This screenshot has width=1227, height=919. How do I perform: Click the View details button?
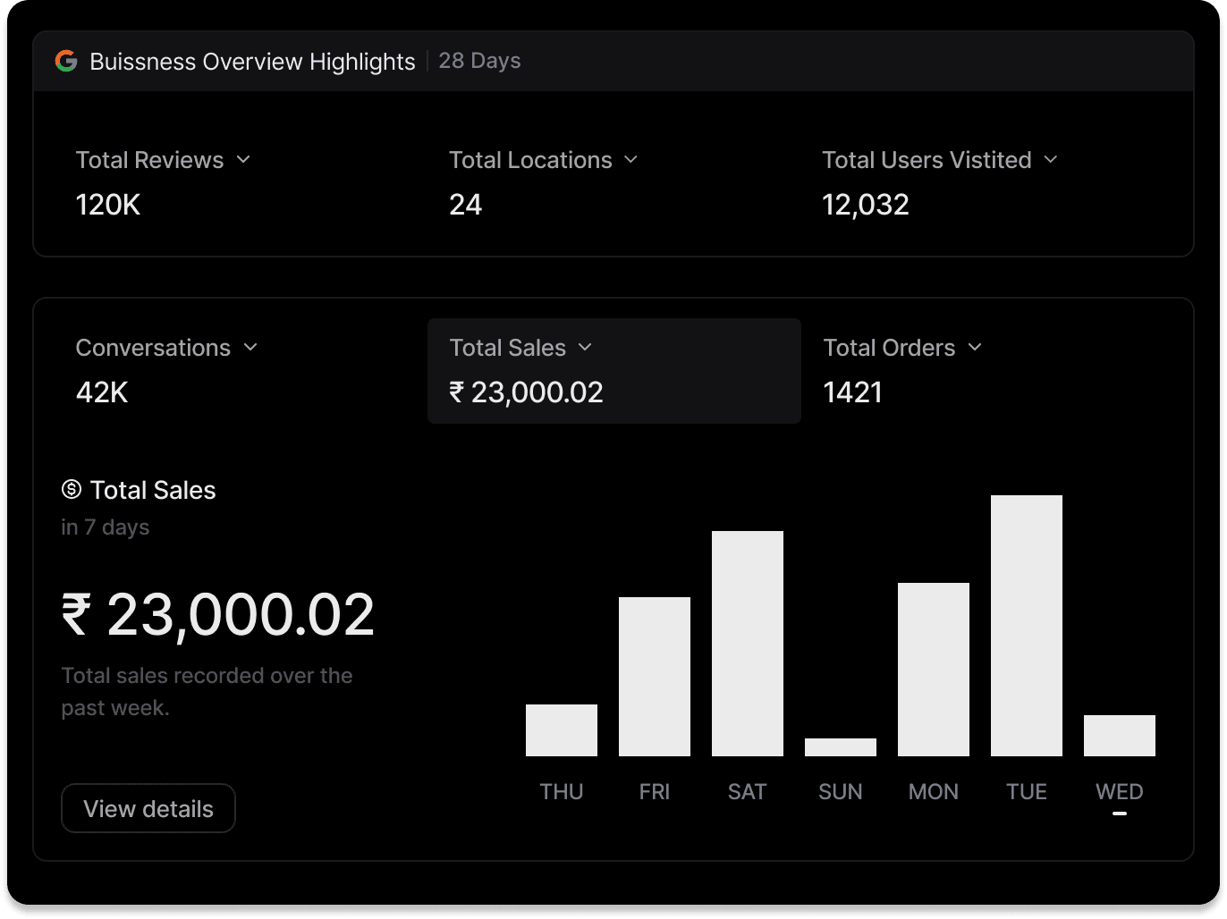[x=148, y=808]
